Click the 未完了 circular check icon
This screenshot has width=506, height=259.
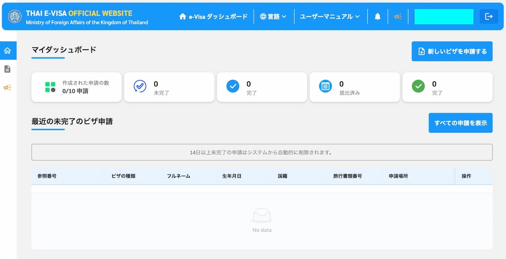click(140, 86)
